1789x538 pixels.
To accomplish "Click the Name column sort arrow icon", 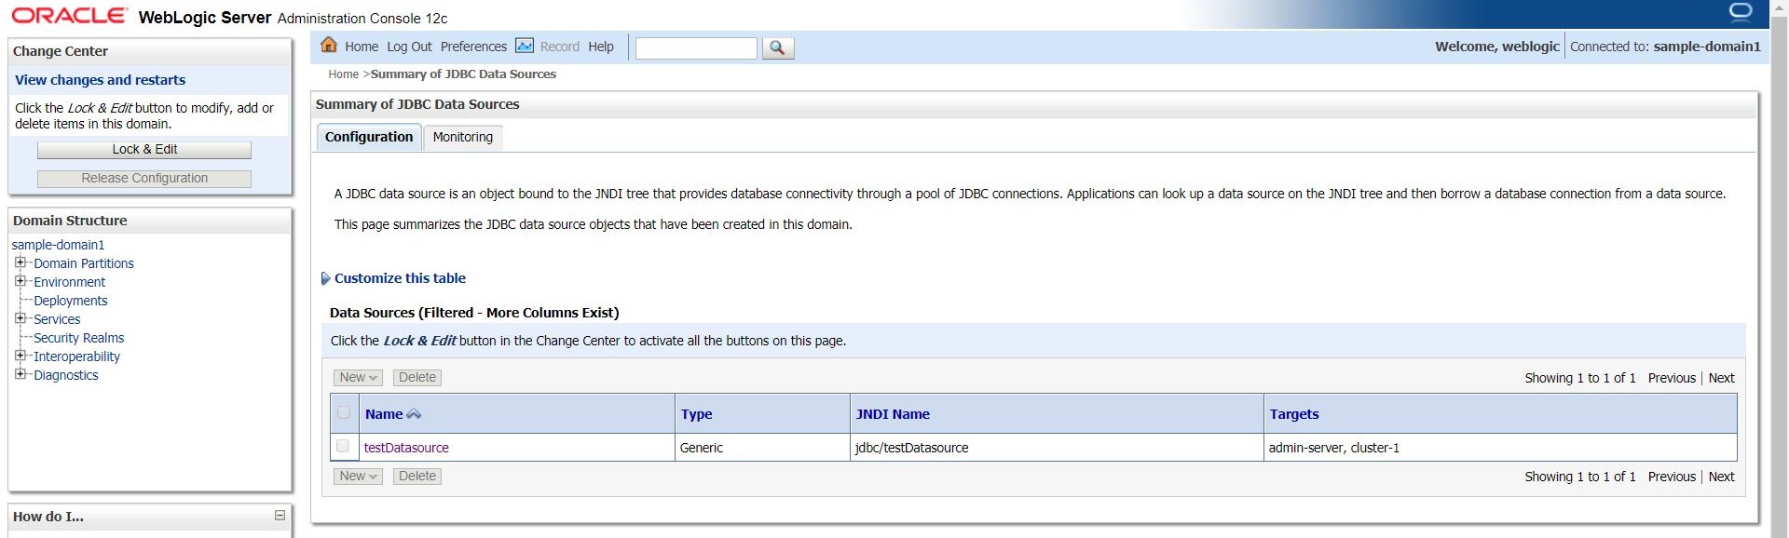I will coord(414,414).
